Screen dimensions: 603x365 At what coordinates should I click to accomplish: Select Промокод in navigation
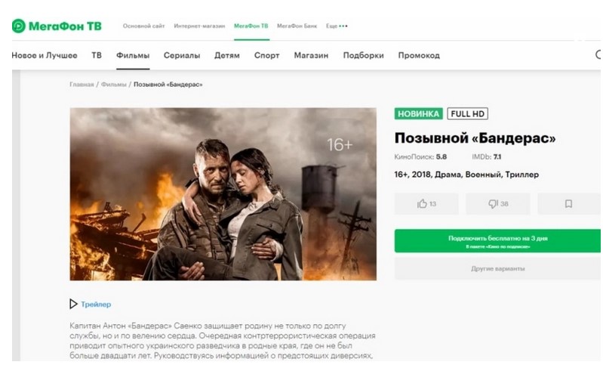tap(419, 55)
